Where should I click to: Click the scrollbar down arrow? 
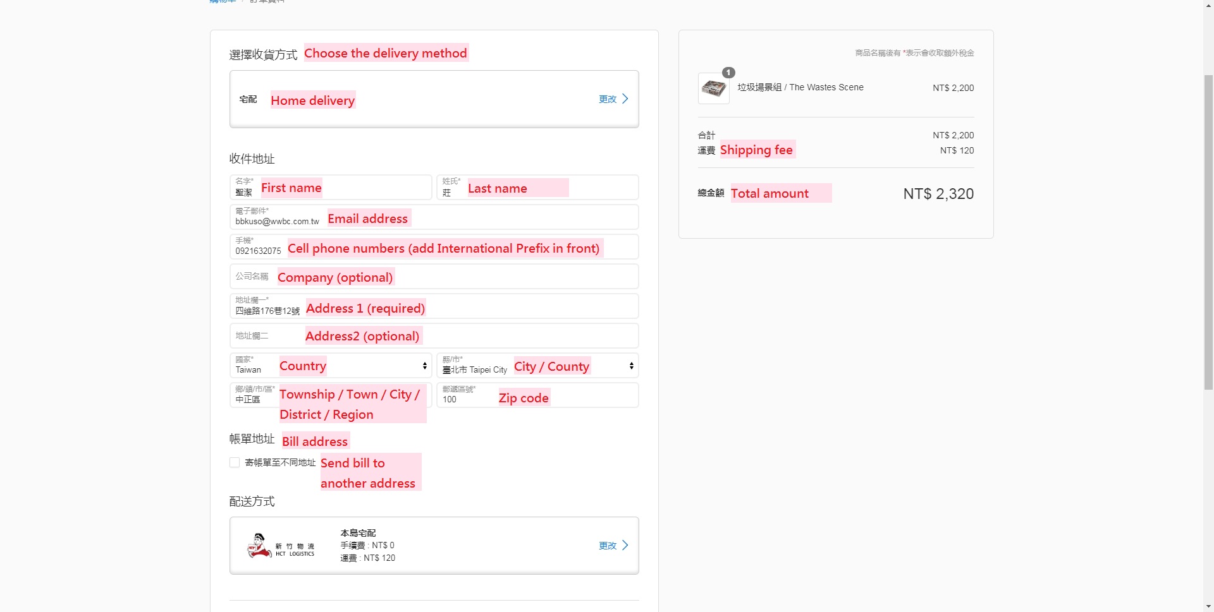pyautogui.click(x=1208, y=607)
